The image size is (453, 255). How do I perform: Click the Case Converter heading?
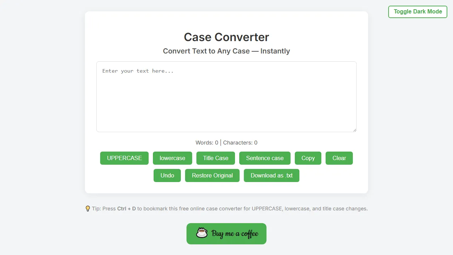[226, 37]
